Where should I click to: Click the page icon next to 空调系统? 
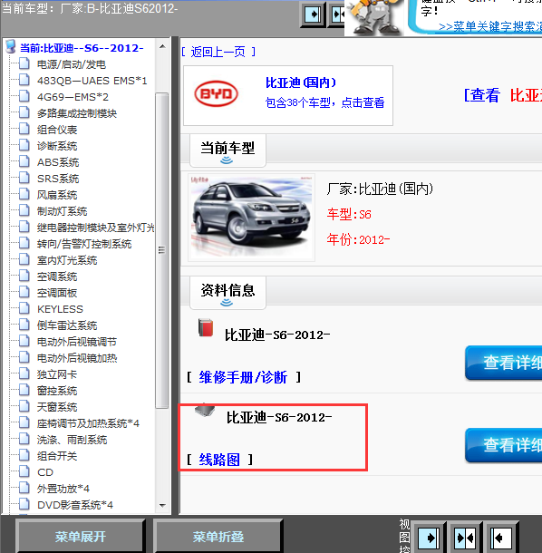coord(24,276)
